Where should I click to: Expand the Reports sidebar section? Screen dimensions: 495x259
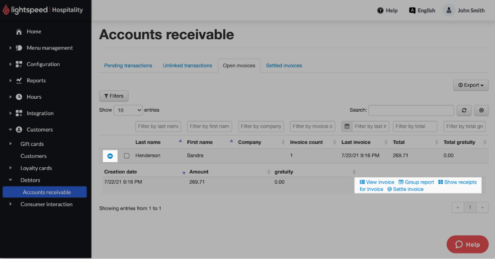11,80
